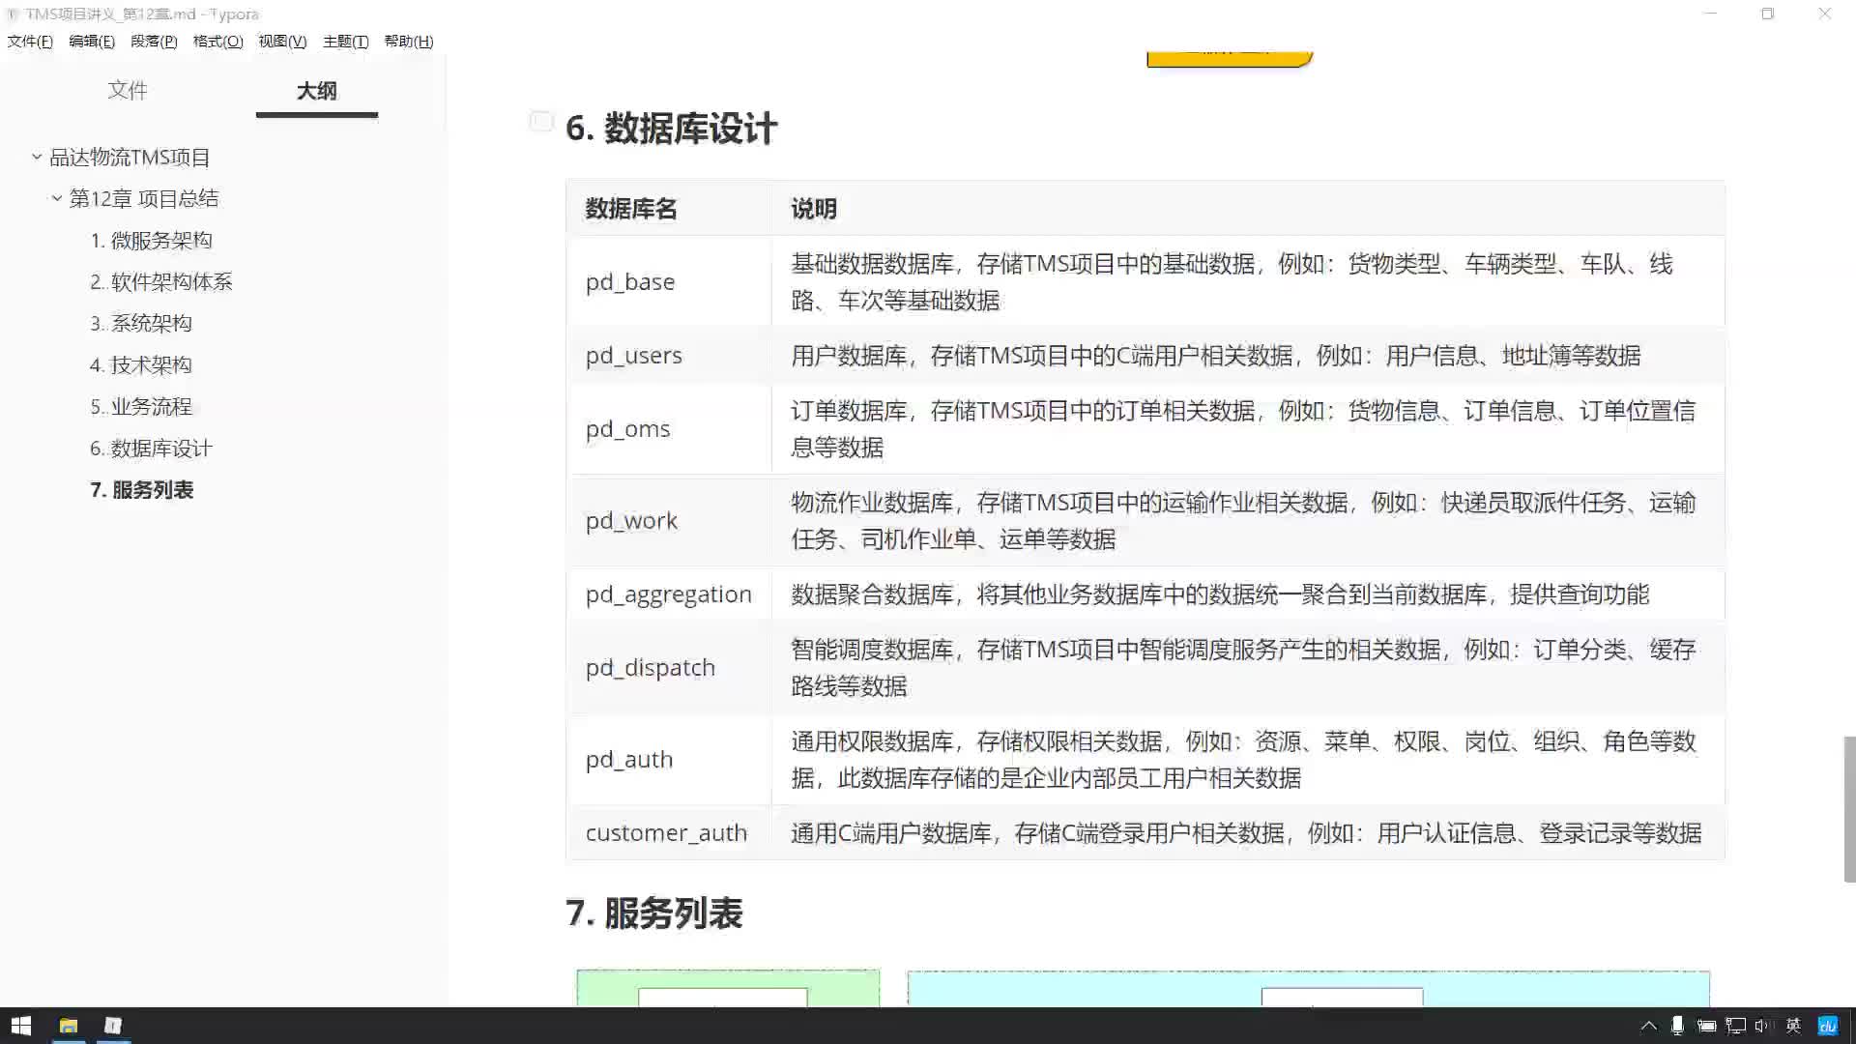Jump to outline item 2. 软件架构体系
The height and width of the screenshot is (1044, 1856).
[x=161, y=282]
